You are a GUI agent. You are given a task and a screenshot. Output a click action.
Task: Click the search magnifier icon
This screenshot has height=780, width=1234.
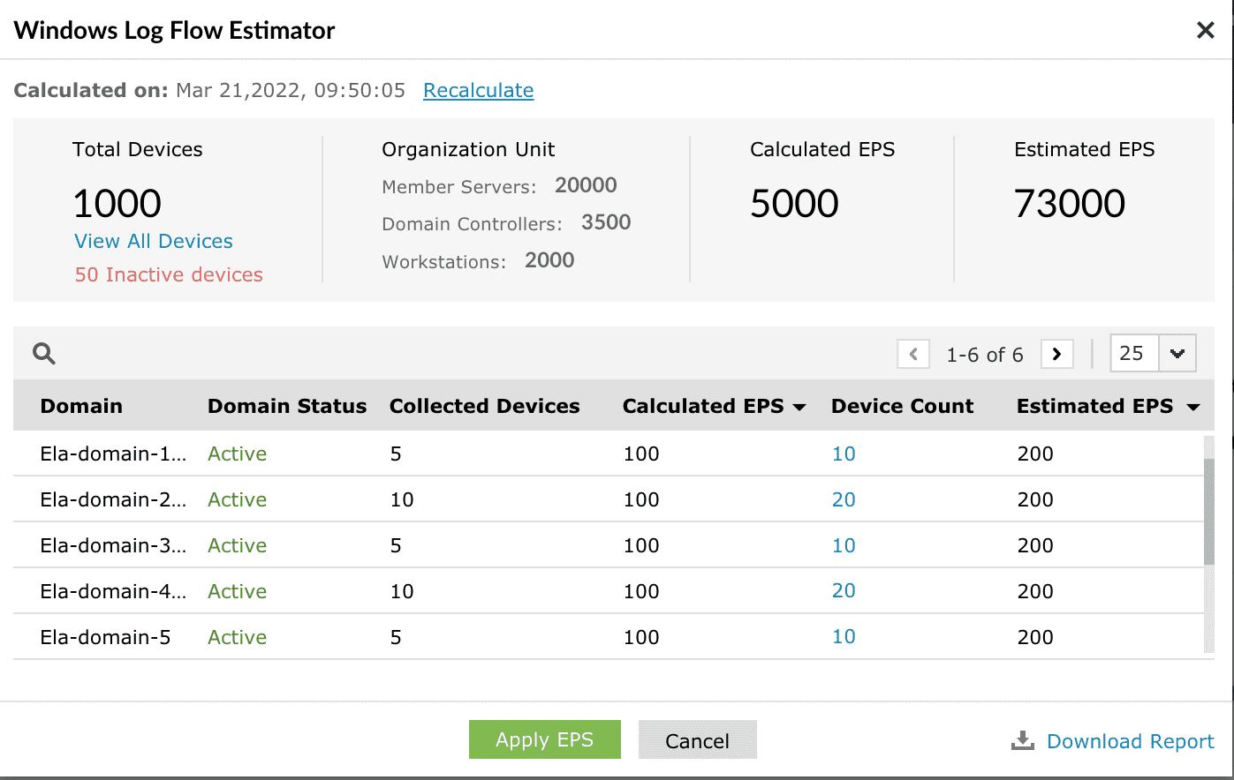click(x=44, y=354)
